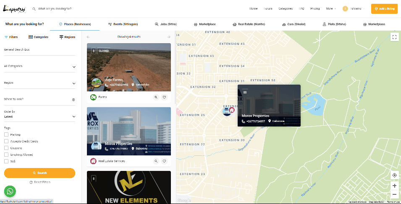Image resolution: width=401 pixels, height=204 pixels.
Task: Click the user avatar icon
Action: (345, 9)
